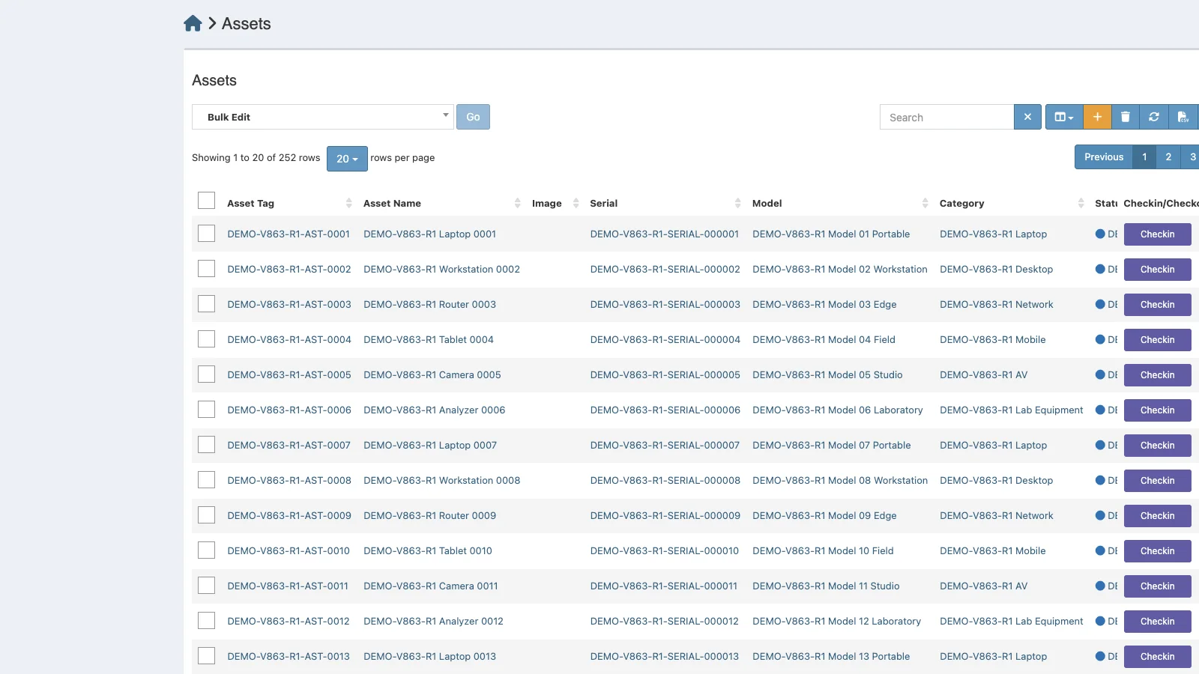Viewport: 1199px width, 674px height.
Task: Check the AST-0005 row checkbox
Action: (206, 374)
